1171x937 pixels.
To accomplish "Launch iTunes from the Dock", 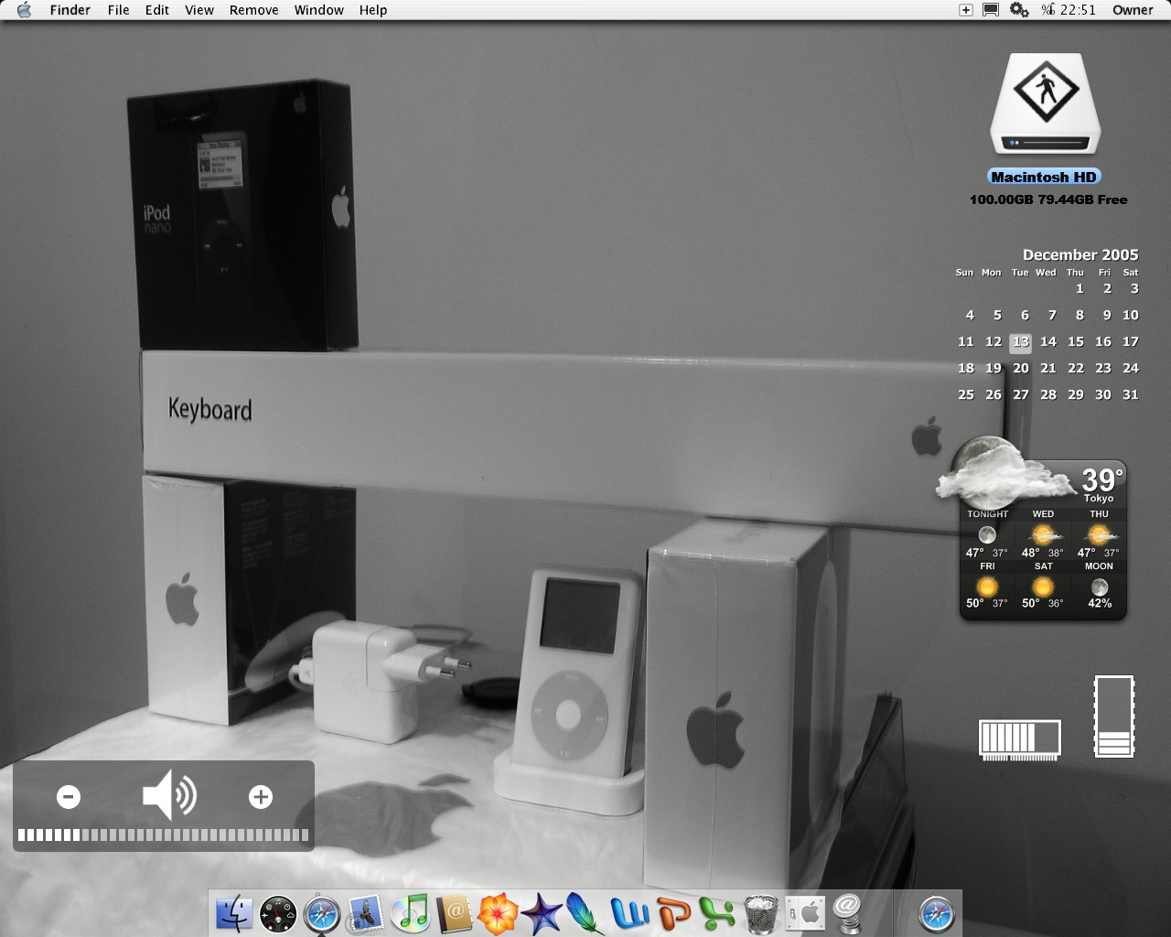I will (x=410, y=913).
